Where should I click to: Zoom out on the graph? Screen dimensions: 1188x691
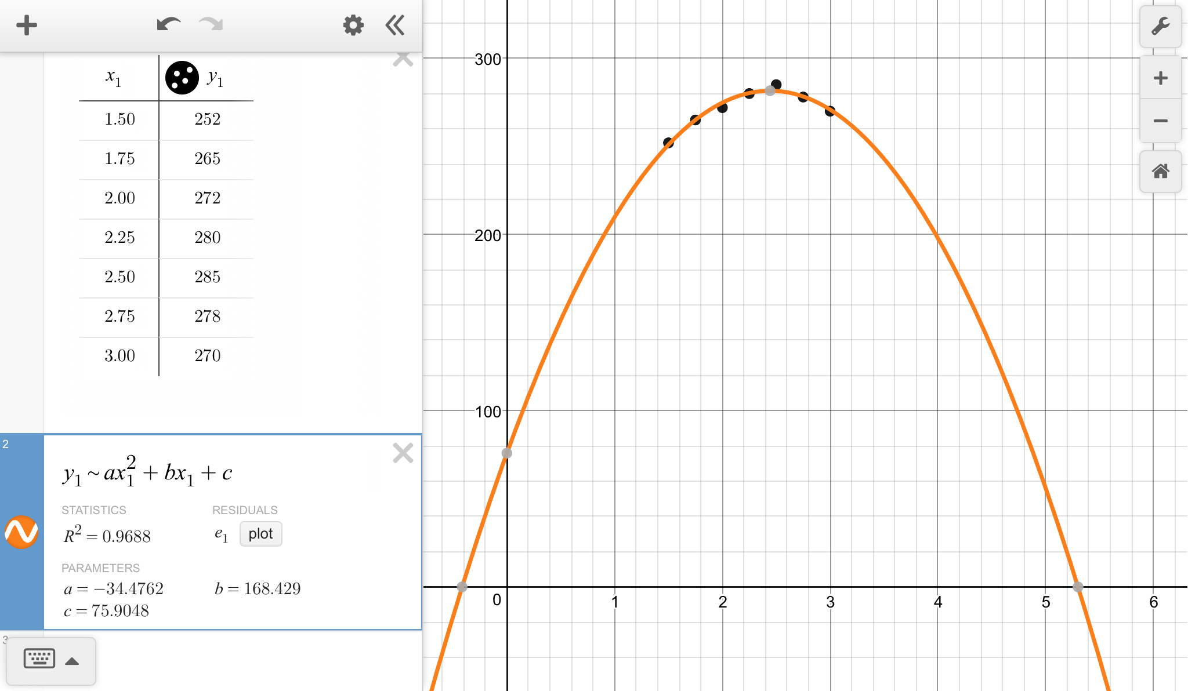point(1160,121)
